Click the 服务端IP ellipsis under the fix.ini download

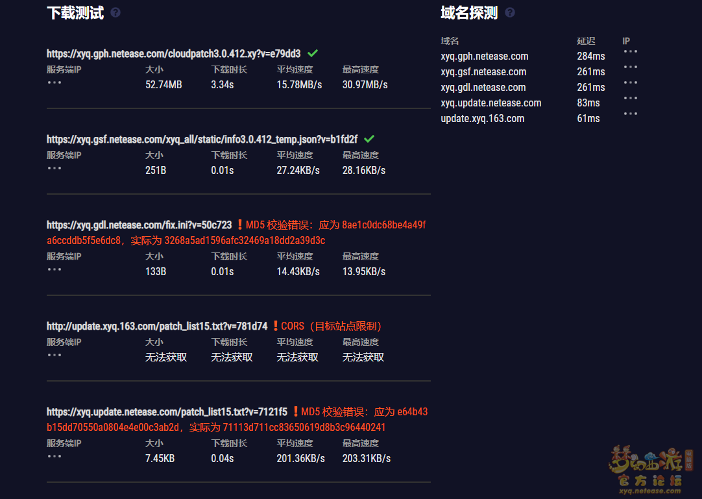pyautogui.click(x=54, y=269)
